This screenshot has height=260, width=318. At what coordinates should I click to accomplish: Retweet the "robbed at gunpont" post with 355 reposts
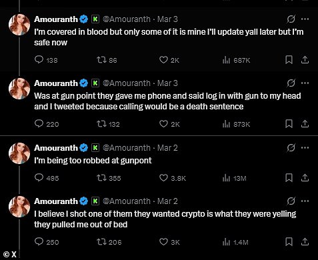point(101,178)
